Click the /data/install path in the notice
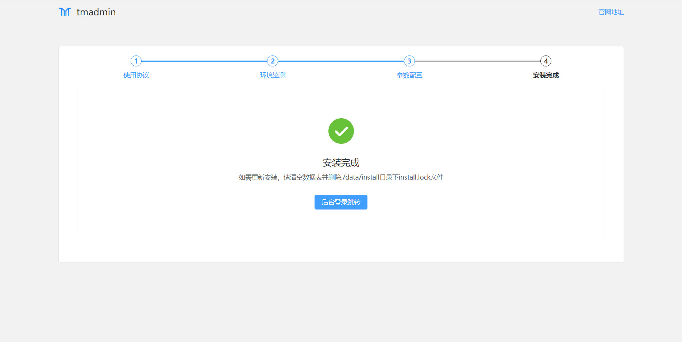The width and height of the screenshot is (682, 342). (361, 177)
